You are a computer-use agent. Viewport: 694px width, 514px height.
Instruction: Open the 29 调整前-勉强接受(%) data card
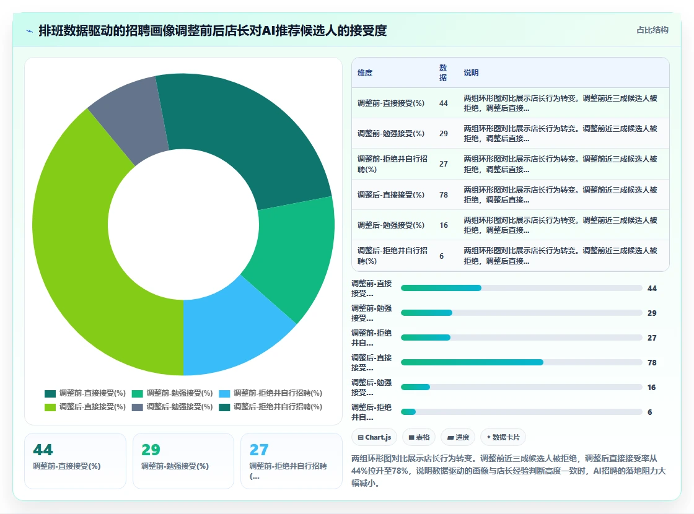(183, 461)
